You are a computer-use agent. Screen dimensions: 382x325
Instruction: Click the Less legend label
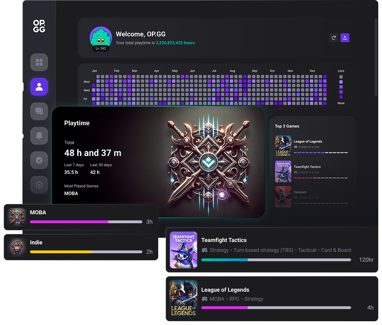341,71
